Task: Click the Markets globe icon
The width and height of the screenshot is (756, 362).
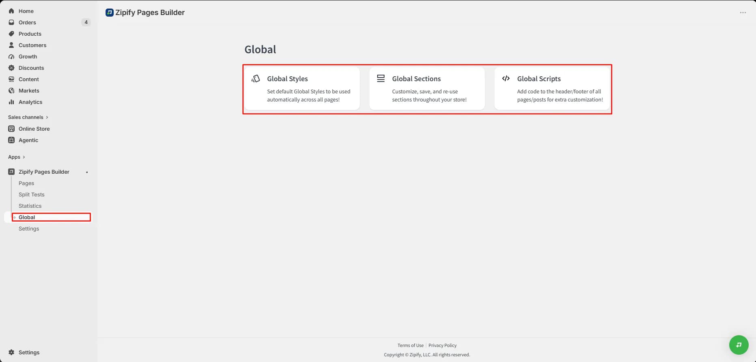Action: pos(11,90)
